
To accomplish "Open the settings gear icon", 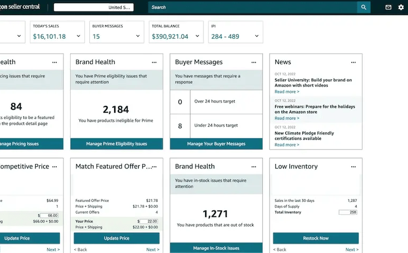I will [401, 7].
